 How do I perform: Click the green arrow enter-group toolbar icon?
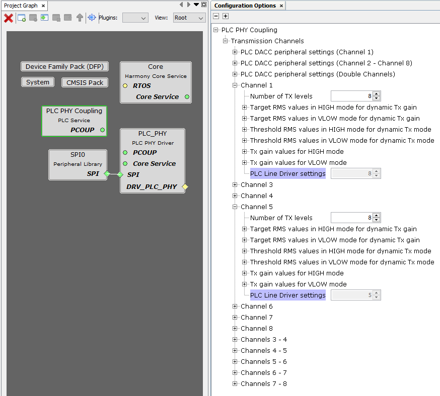coord(45,18)
